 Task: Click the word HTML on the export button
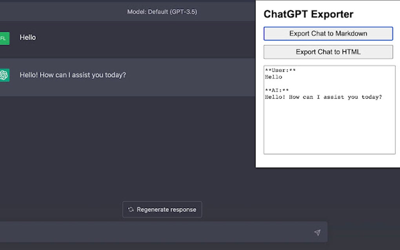[351, 52]
